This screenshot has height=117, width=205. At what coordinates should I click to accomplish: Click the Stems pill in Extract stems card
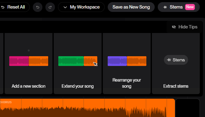pyautogui.click(x=176, y=60)
